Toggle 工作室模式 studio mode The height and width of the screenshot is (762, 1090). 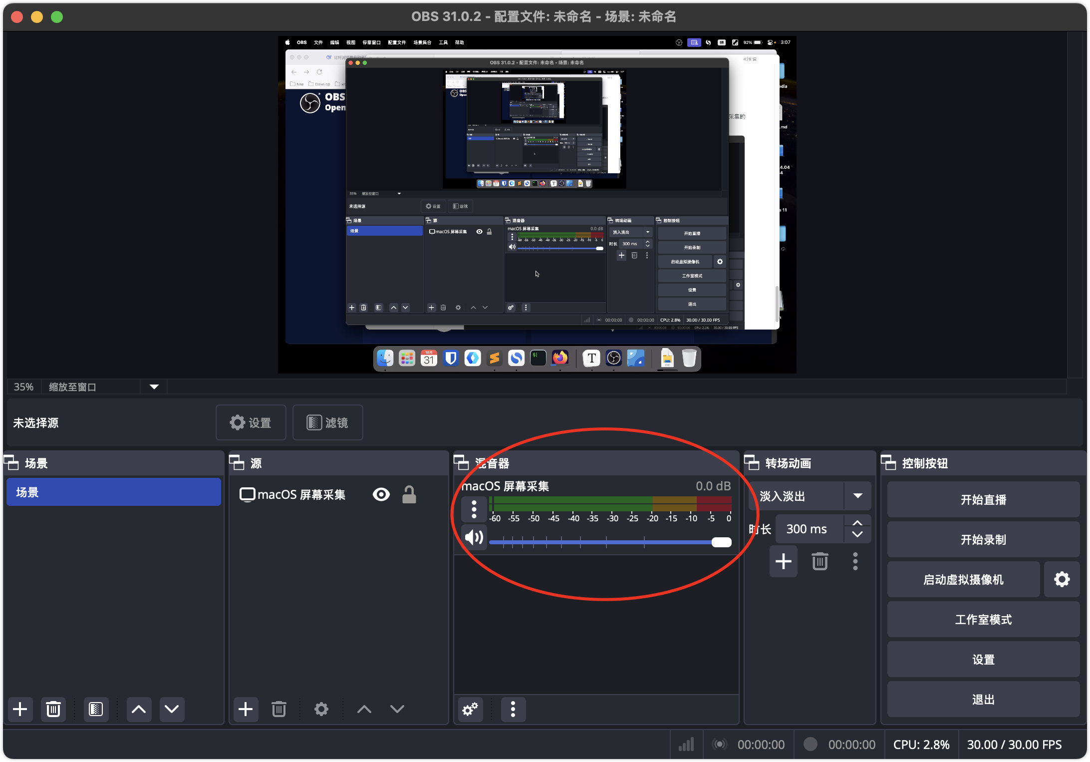983,619
